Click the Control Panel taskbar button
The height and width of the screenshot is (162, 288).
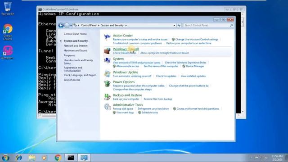[84, 158]
